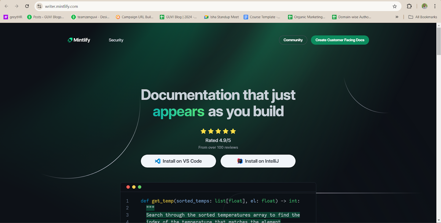Click Install on IntelliJ button
Viewport: 441px width, 223px height.
(x=258, y=161)
